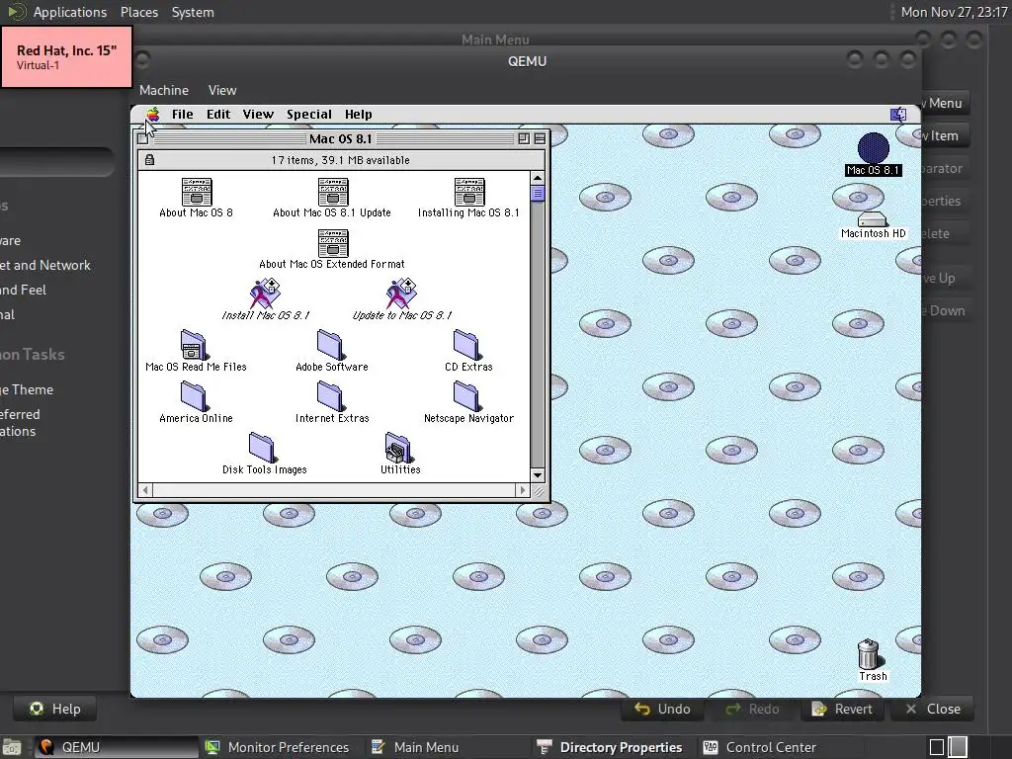Click the Undo button
The image size is (1012, 759).
[x=662, y=709]
